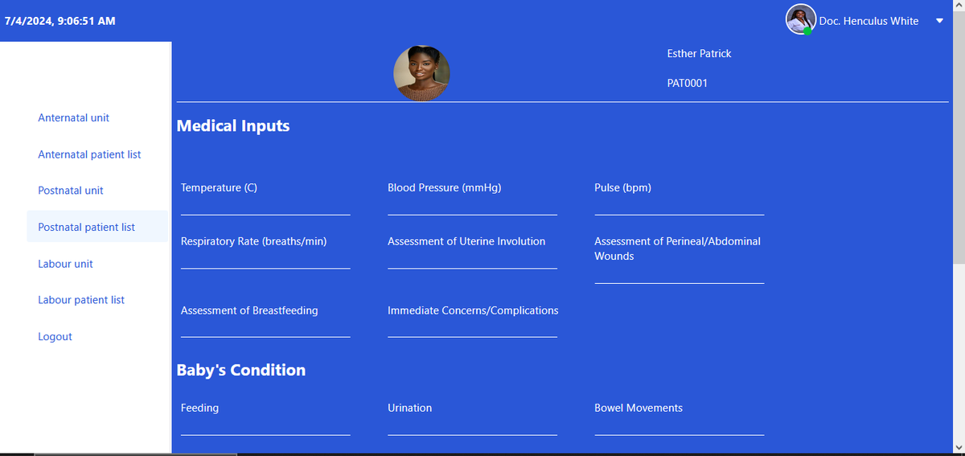Select Assessment of Breastfeeding input
965x456 pixels.
(265, 328)
